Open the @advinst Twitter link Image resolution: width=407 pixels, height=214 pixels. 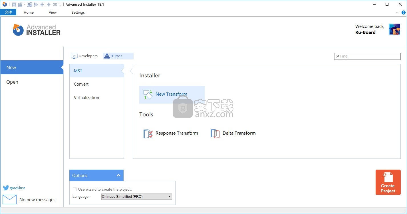(14, 188)
